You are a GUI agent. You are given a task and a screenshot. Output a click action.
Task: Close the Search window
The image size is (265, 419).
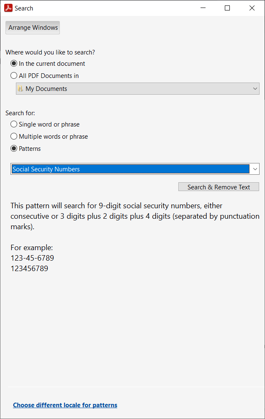(x=252, y=8)
